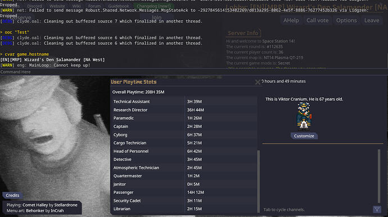Select the Librarian row

[x=184, y=209]
